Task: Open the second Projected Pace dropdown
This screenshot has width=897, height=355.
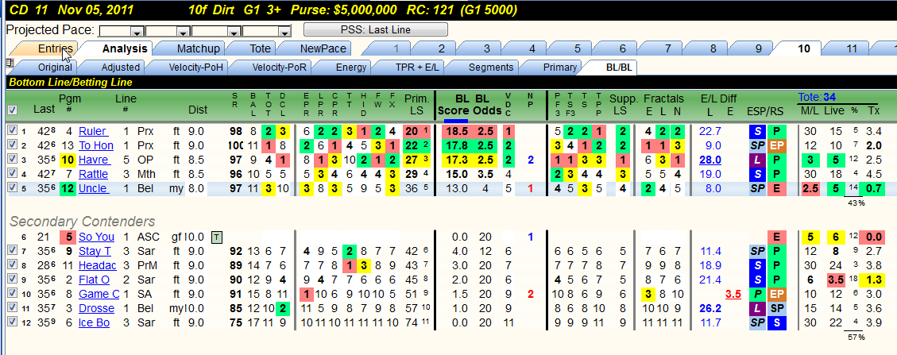Action: 184,32
